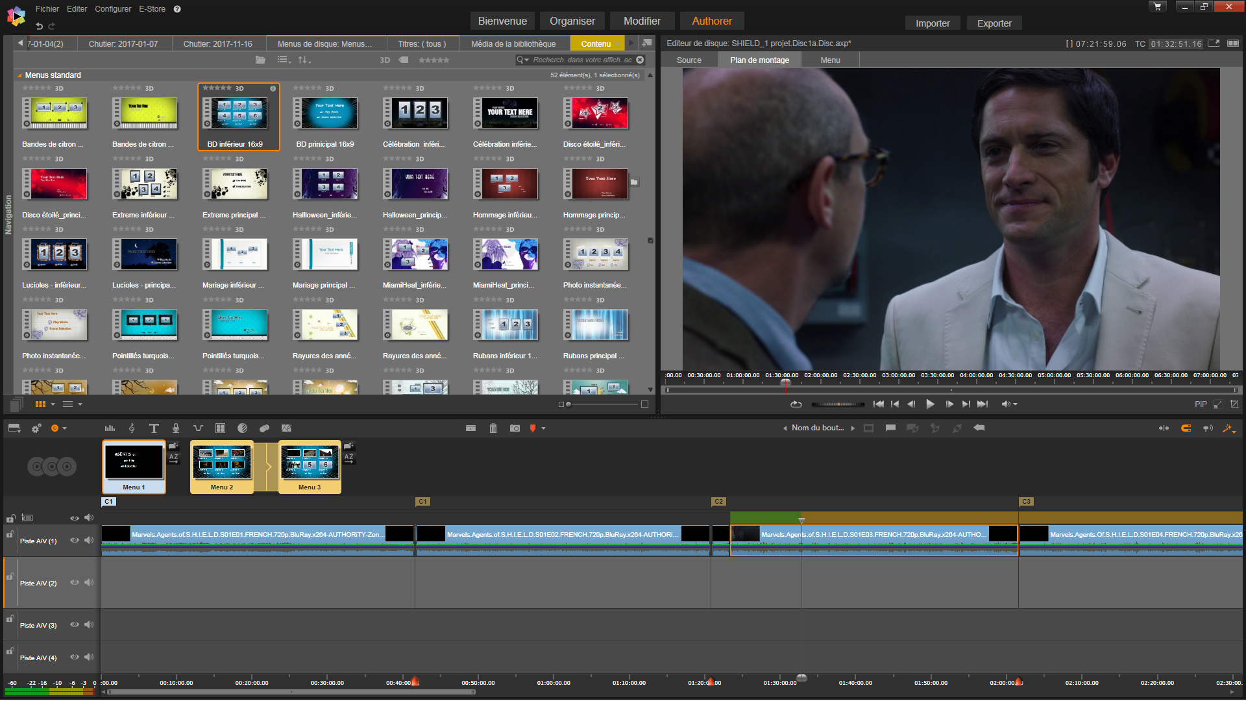This screenshot has width=1246, height=701.
Task: Adjust the shuttle speed slider in player
Action: click(x=838, y=404)
